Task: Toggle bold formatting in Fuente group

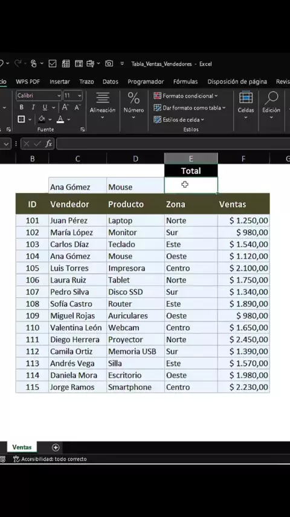Action: click(21, 107)
